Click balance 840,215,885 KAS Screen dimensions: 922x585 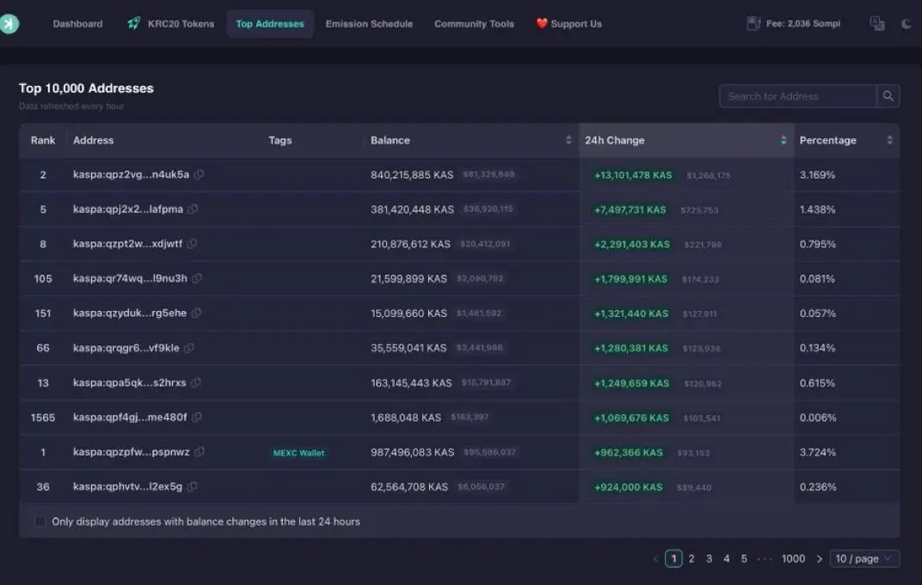[x=412, y=174]
